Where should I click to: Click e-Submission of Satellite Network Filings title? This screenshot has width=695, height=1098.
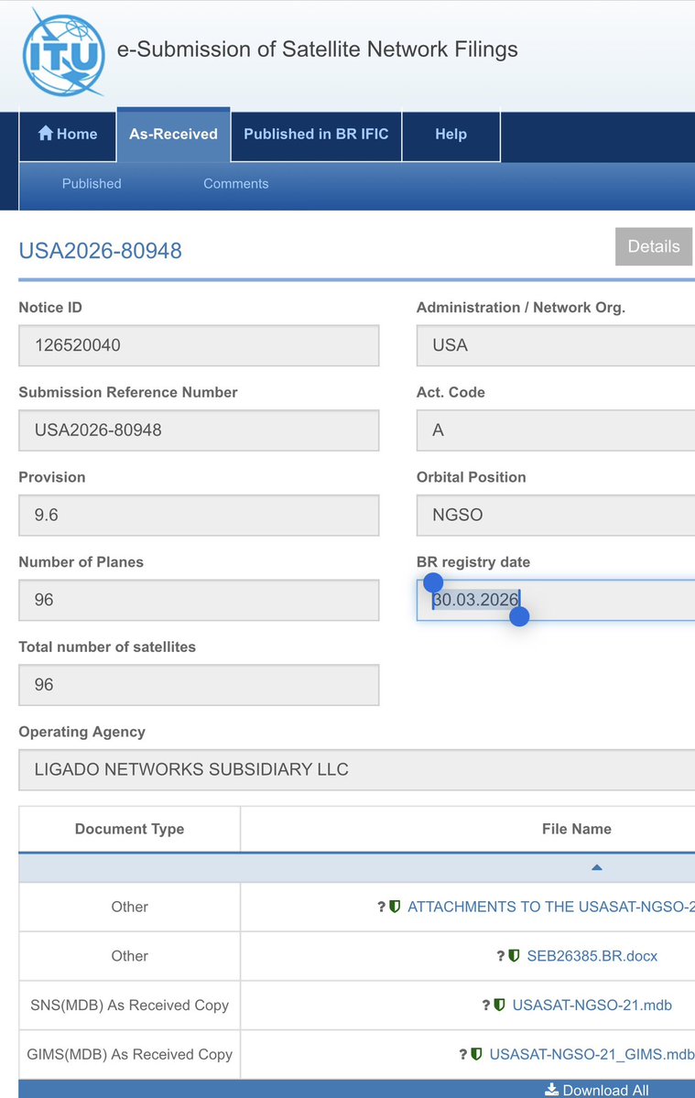[x=317, y=49]
